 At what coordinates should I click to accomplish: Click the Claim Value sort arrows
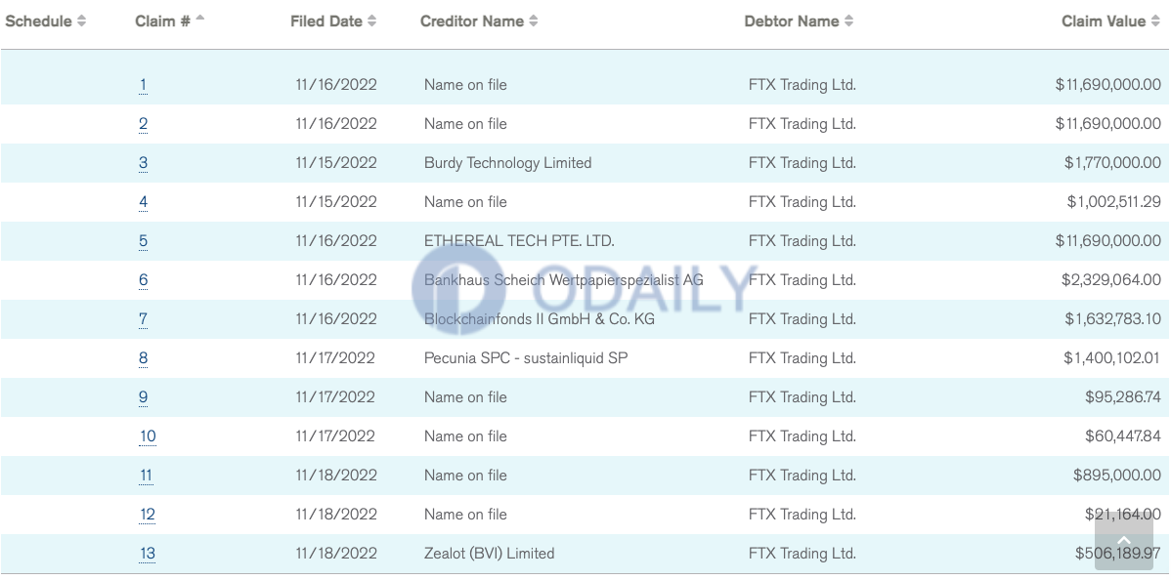pyautogui.click(x=1156, y=21)
